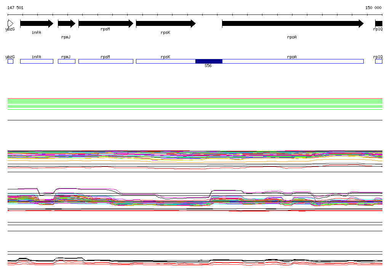Click the rpsM label under the arrow
This screenshot has width=390, height=272.
(105, 29)
